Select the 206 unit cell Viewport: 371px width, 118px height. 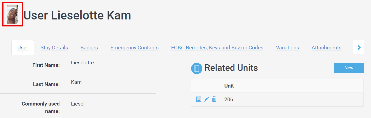tap(292, 100)
